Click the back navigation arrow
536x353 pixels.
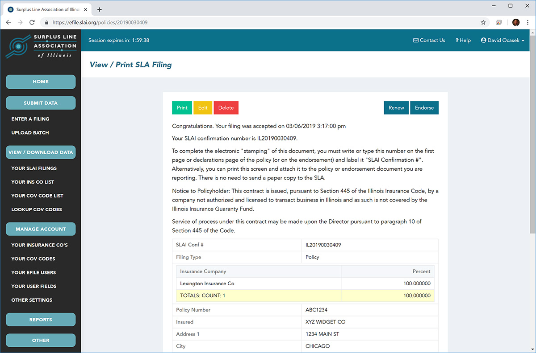(8, 22)
